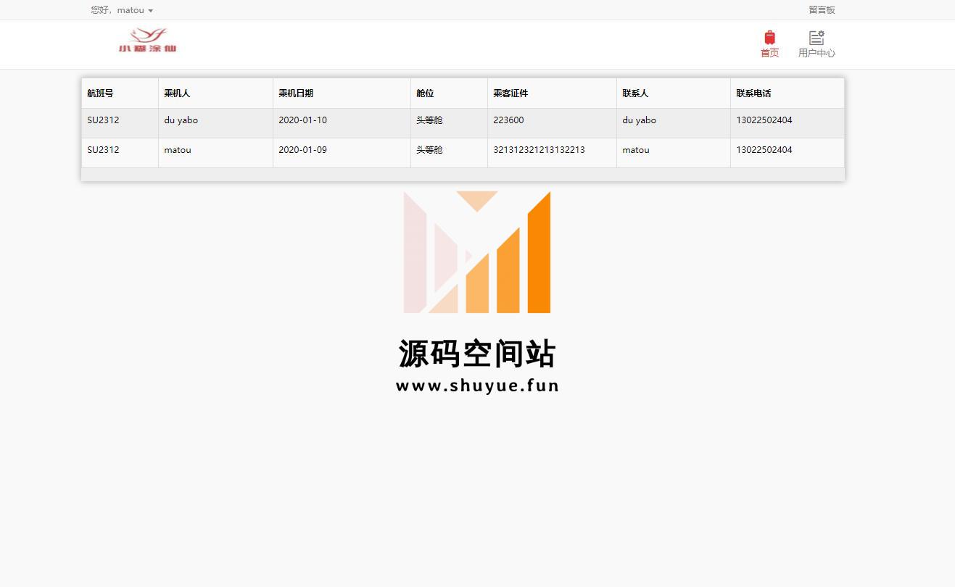Click phone 13022502404 in the matou row
955x587 pixels.
pyautogui.click(x=764, y=150)
